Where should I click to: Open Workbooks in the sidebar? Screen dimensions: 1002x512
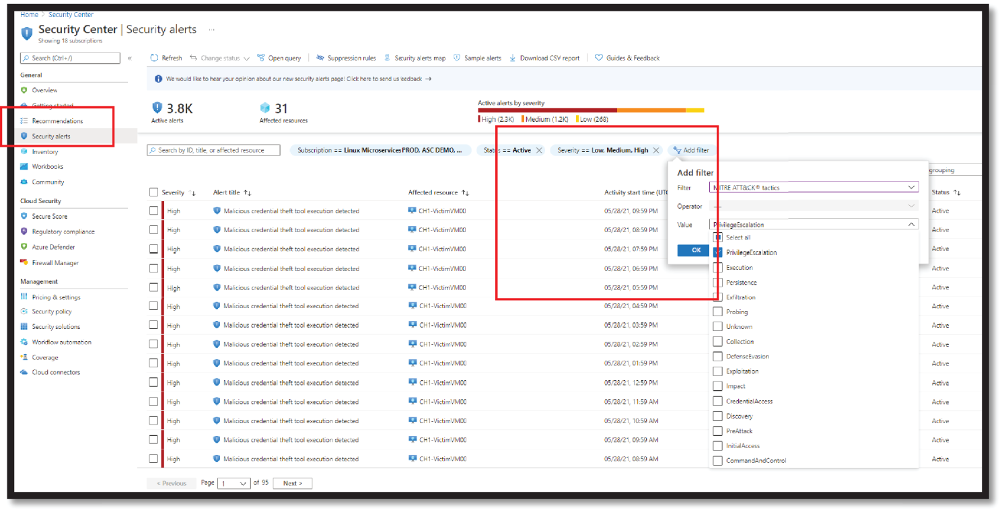tap(47, 167)
